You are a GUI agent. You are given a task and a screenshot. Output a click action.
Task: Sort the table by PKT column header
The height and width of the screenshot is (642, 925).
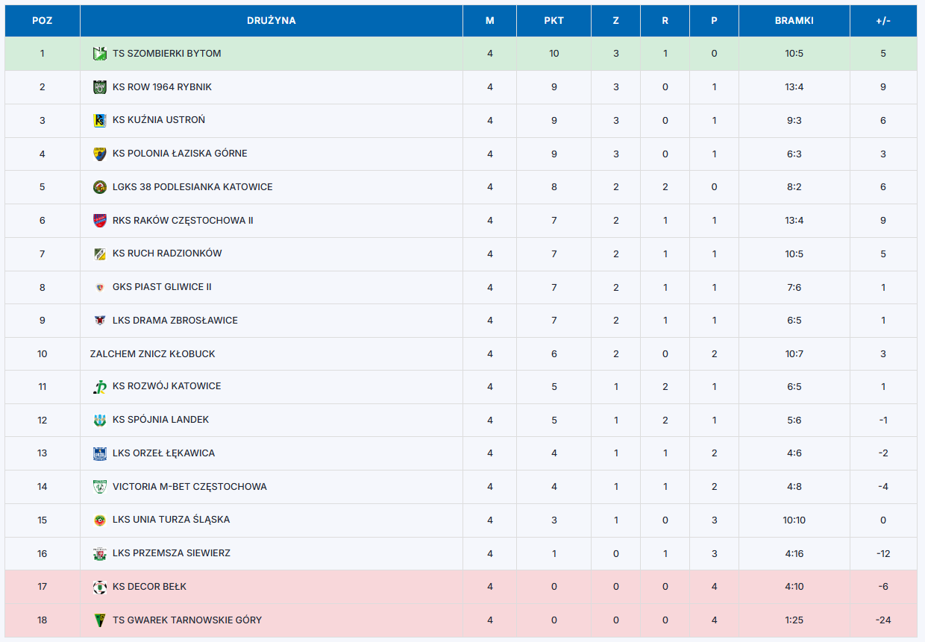(554, 21)
